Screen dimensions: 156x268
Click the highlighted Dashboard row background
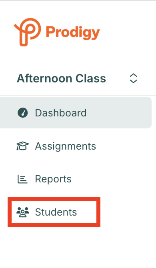(x=76, y=113)
